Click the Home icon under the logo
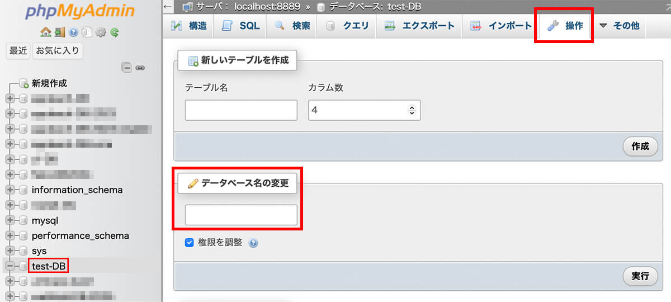671x302 pixels. 46,32
